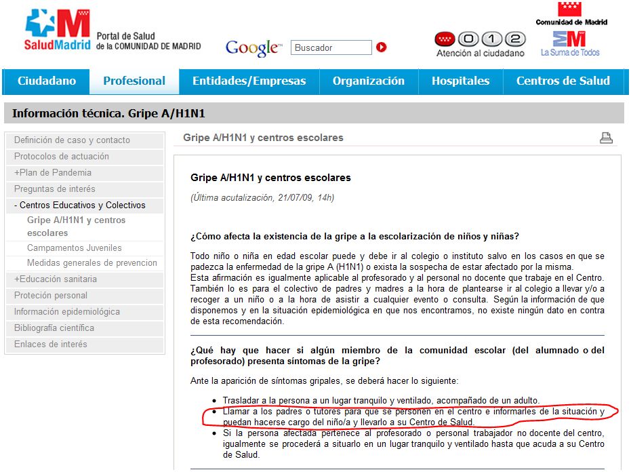This screenshot has height=472, width=631.
Task: Click the Comunidad de Madrid flag logo
Action: (x=571, y=14)
